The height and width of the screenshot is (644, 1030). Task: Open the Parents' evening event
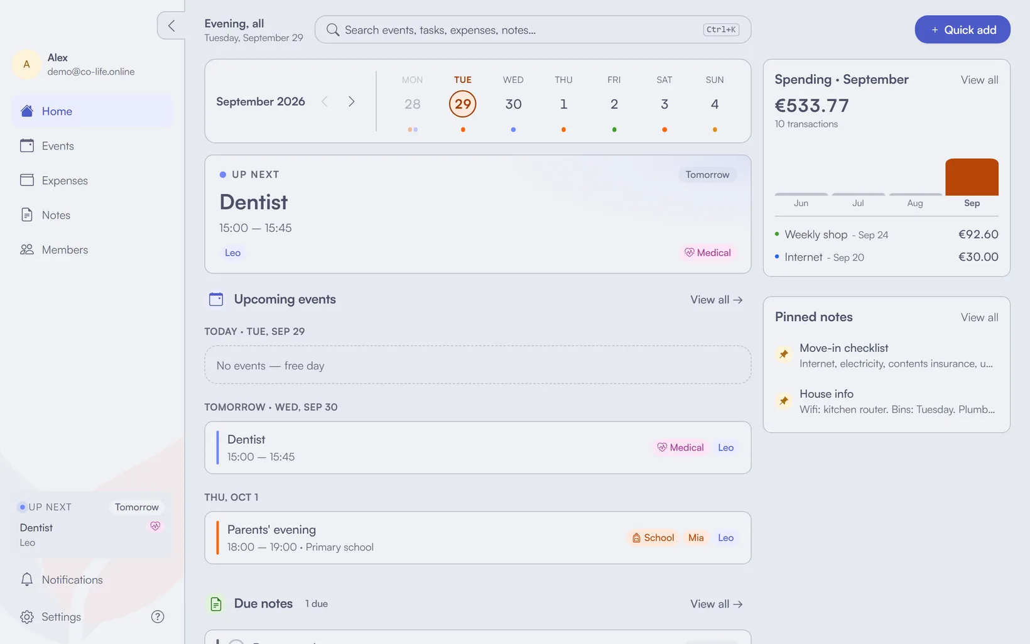coord(477,538)
